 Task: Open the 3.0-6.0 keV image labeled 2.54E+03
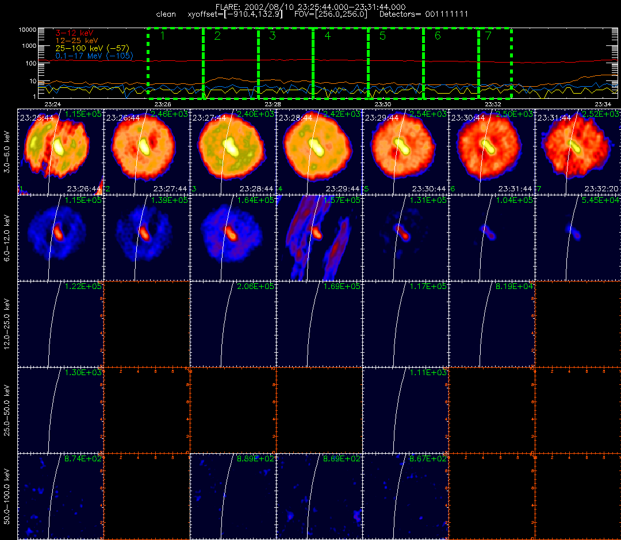(405, 152)
